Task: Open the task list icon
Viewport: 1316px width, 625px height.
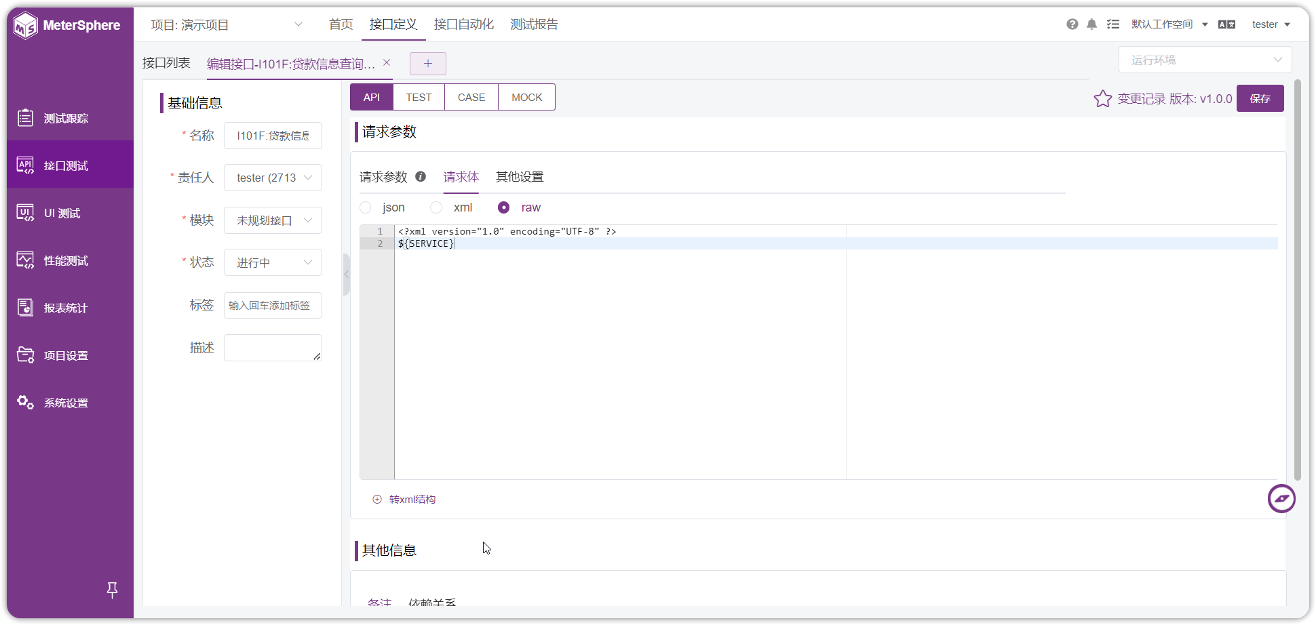Action: 1113,24
